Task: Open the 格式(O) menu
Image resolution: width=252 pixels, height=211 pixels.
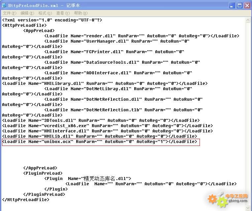Action: click(45, 13)
